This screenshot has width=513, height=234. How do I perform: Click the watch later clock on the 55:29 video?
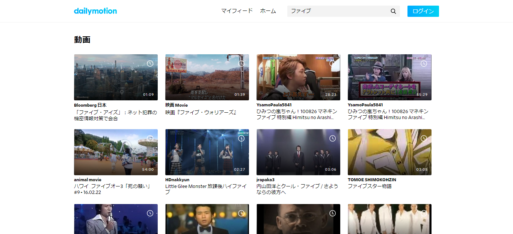[424, 63]
